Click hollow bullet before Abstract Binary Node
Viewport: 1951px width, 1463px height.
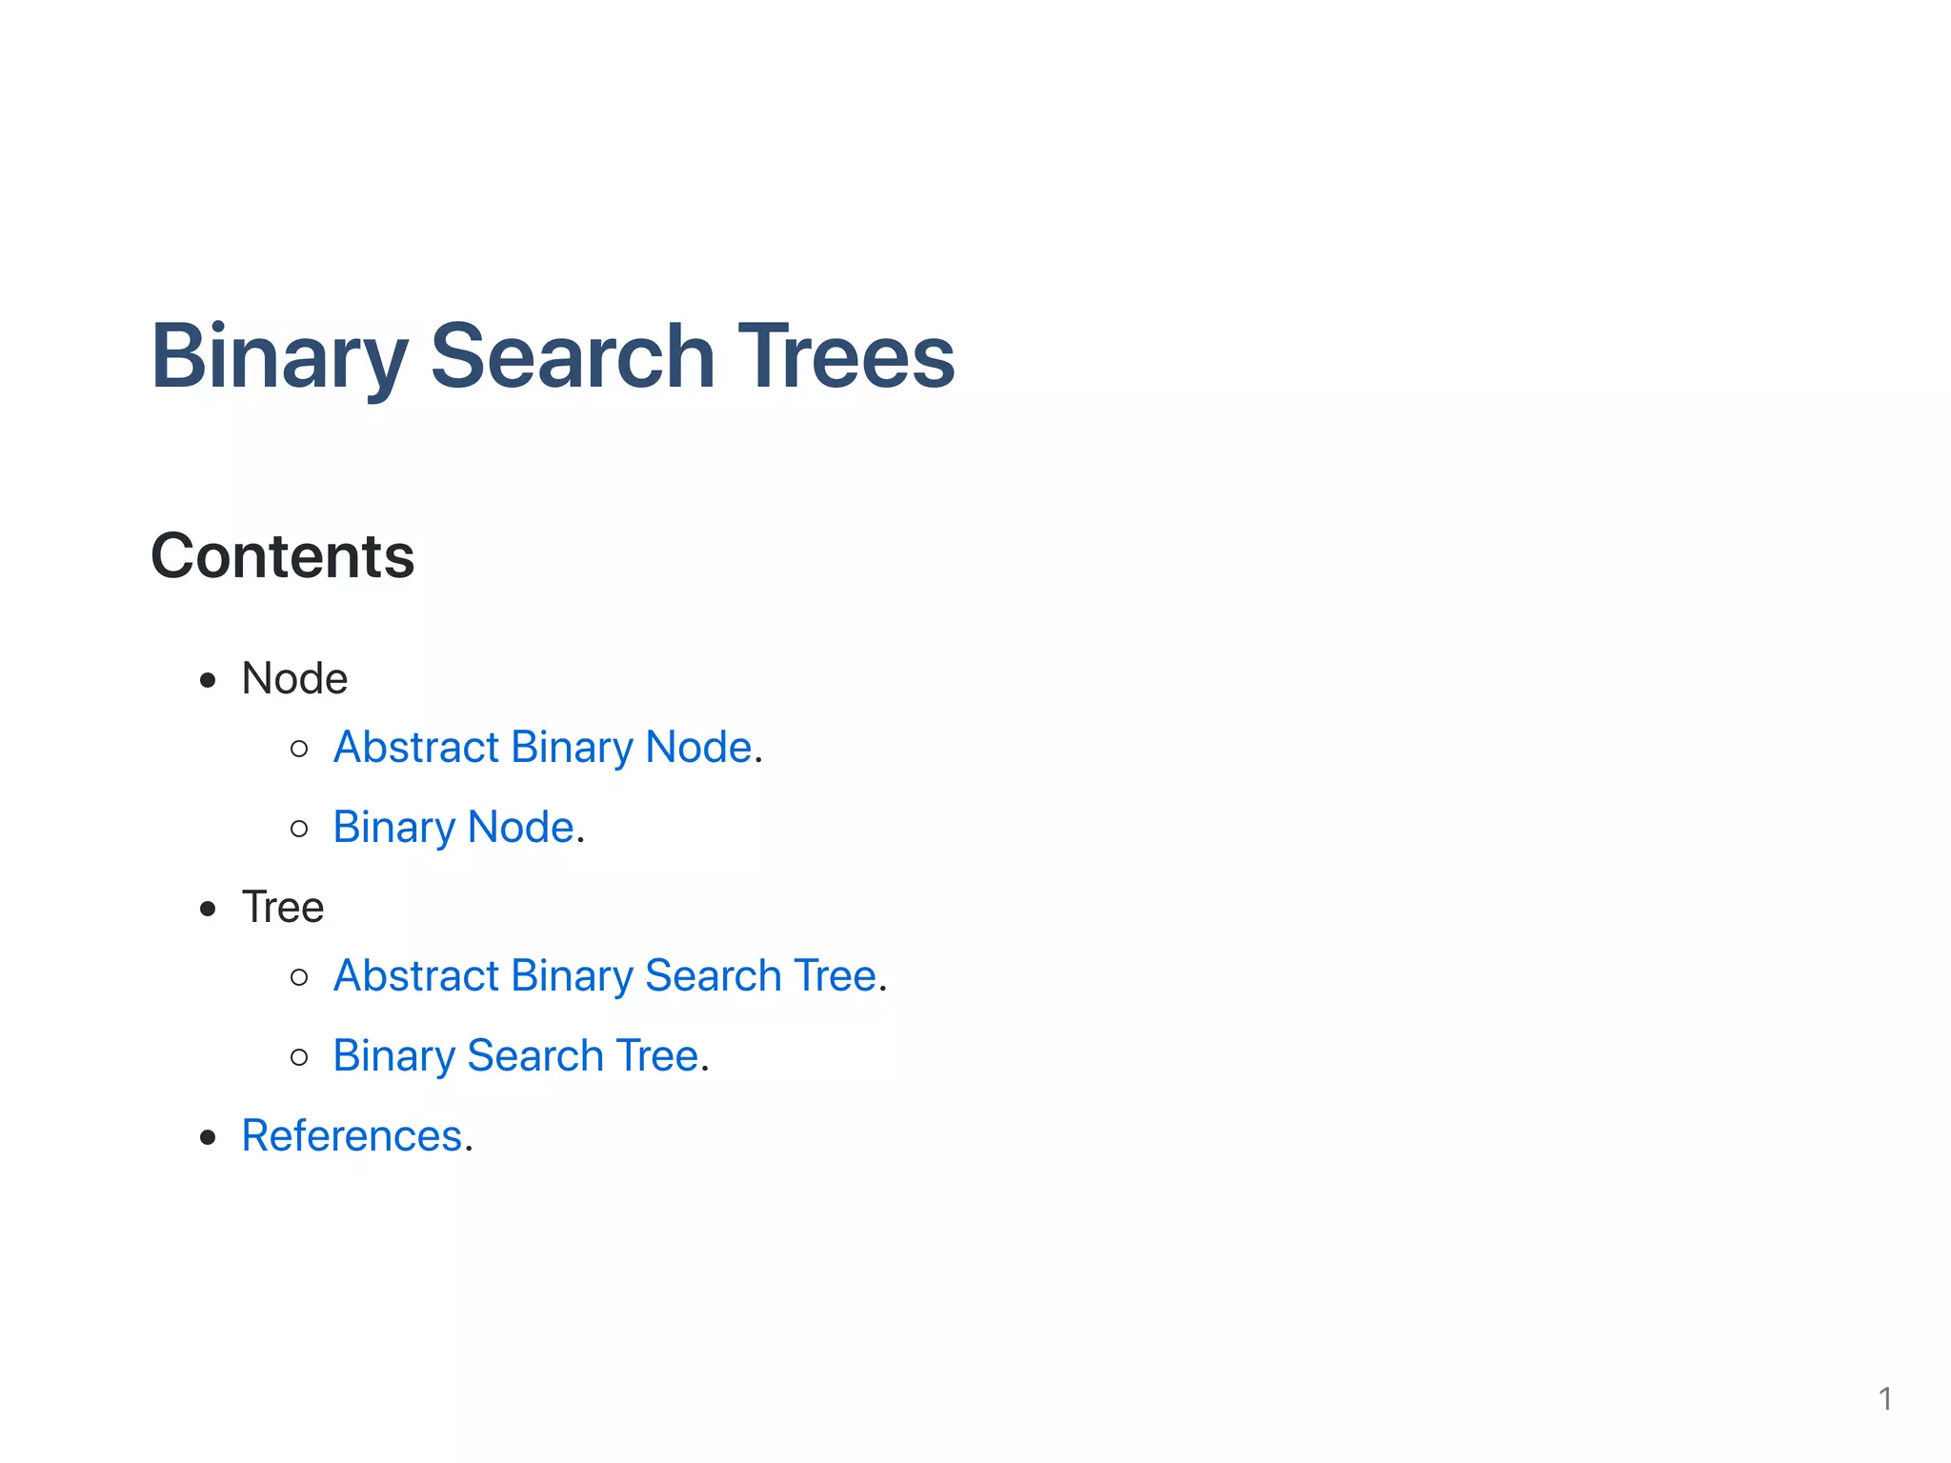299,749
